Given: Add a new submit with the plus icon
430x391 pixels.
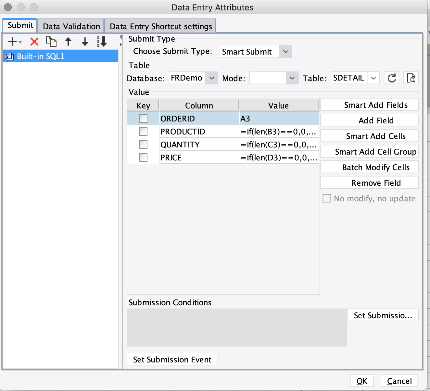Looking at the screenshot, I should [11, 42].
